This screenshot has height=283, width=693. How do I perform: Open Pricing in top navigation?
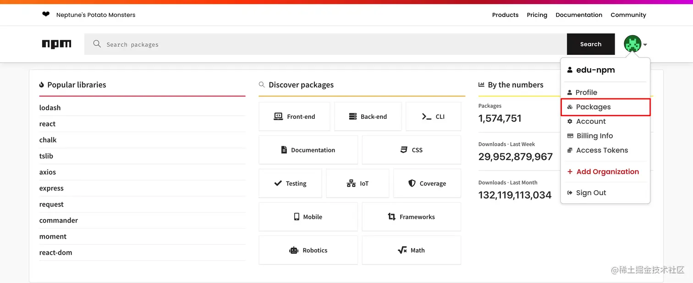pyautogui.click(x=537, y=15)
